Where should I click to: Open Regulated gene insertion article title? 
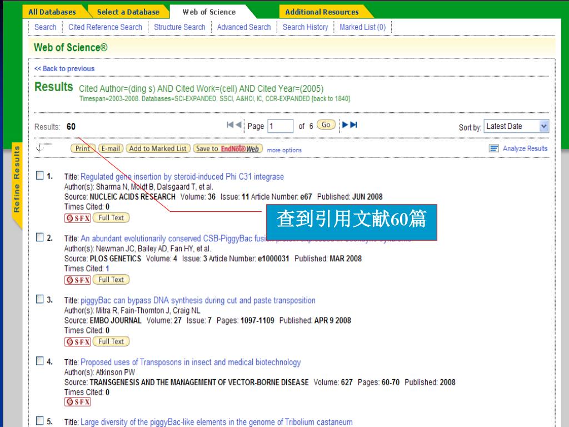pyautogui.click(x=182, y=177)
